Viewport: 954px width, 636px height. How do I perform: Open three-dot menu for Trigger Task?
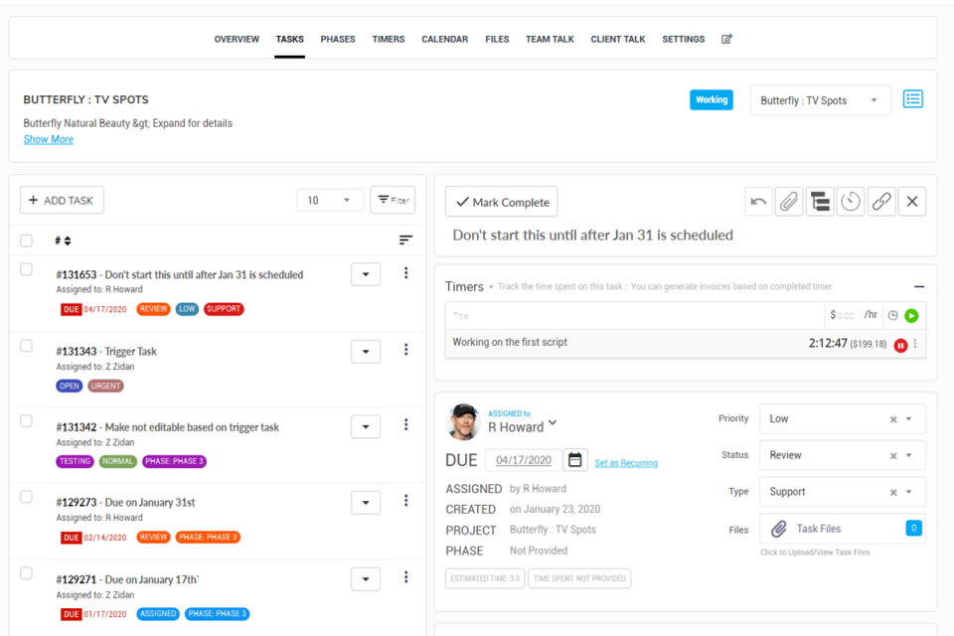click(405, 350)
